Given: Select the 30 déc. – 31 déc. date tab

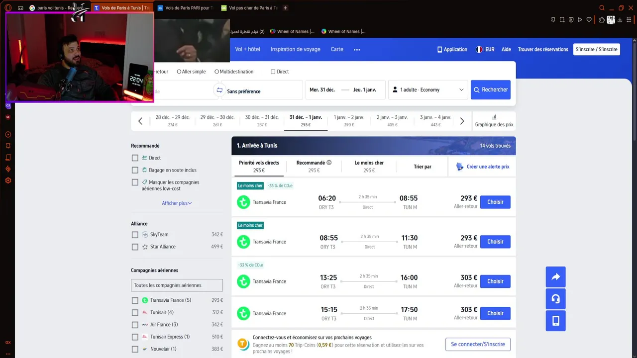Looking at the screenshot, I should pyautogui.click(x=262, y=121).
